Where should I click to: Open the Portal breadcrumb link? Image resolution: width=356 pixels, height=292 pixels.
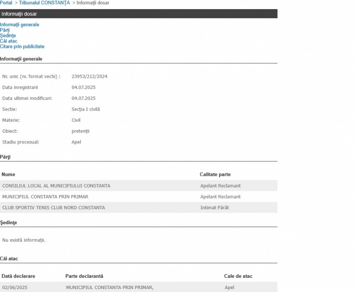tap(6, 3)
